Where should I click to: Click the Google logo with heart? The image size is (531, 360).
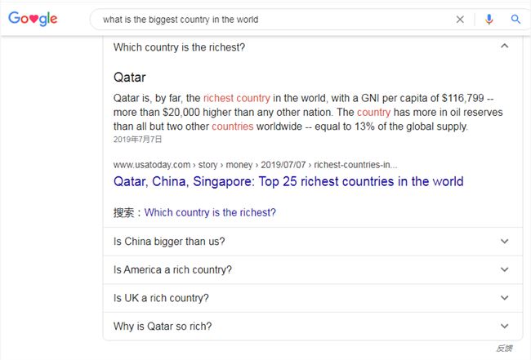pyautogui.click(x=33, y=19)
